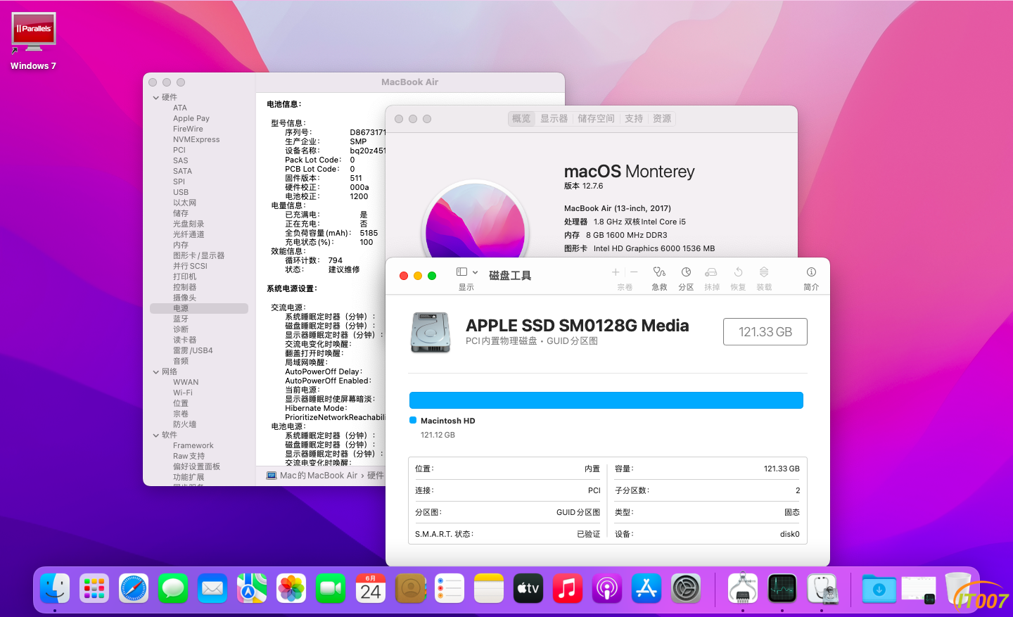Switch to the 储存空间 tab
1013x617 pixels.
(596, 119)
